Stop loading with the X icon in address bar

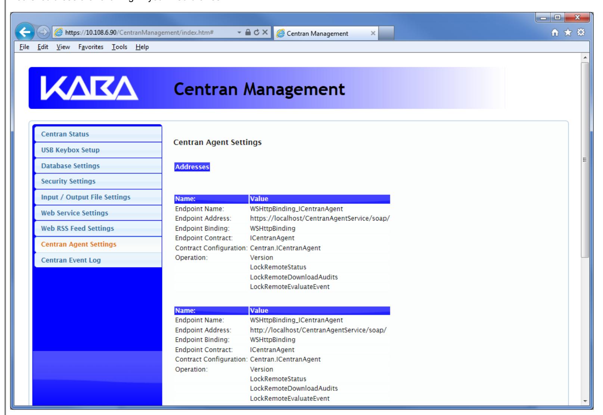[264, 32]
